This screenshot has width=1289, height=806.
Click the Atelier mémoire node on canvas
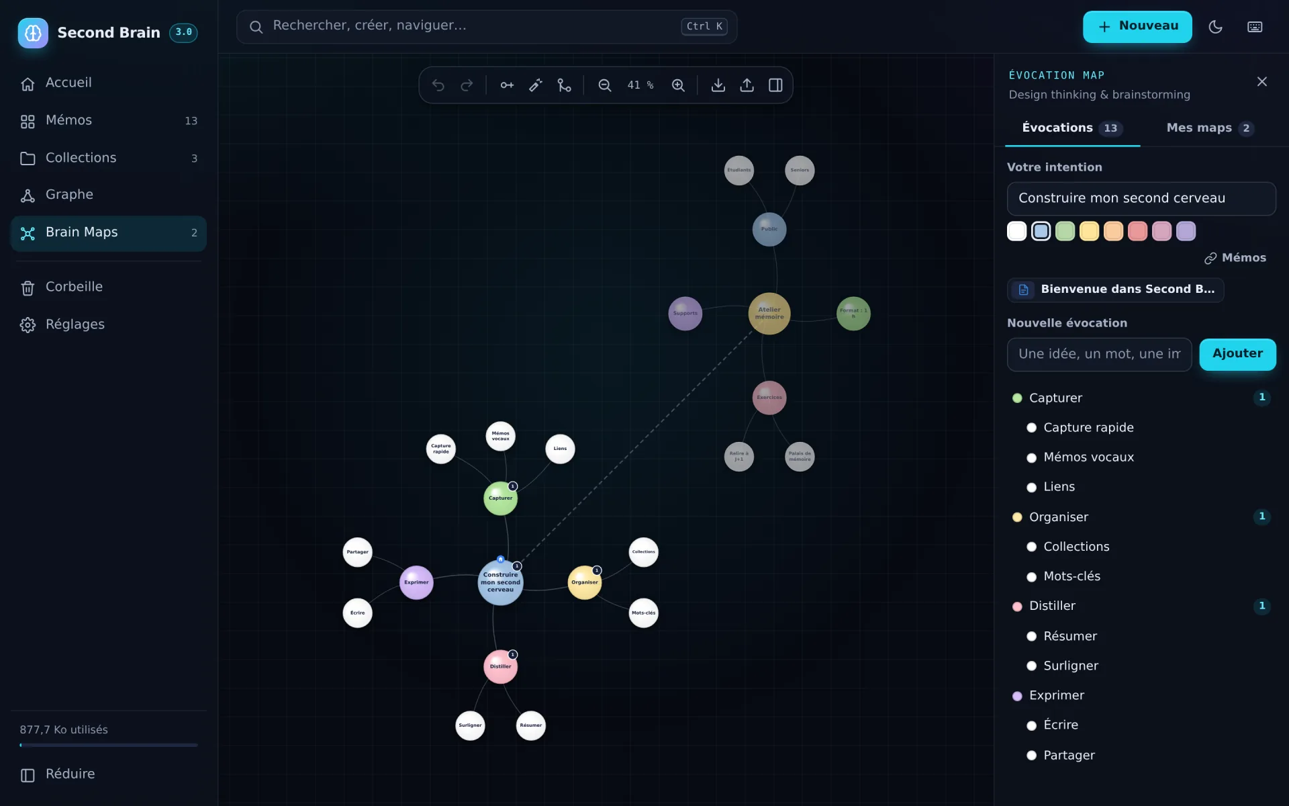[x=769, y=314]
